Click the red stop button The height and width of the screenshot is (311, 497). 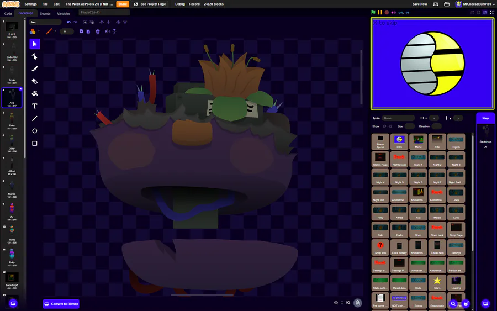pos(387,12)
